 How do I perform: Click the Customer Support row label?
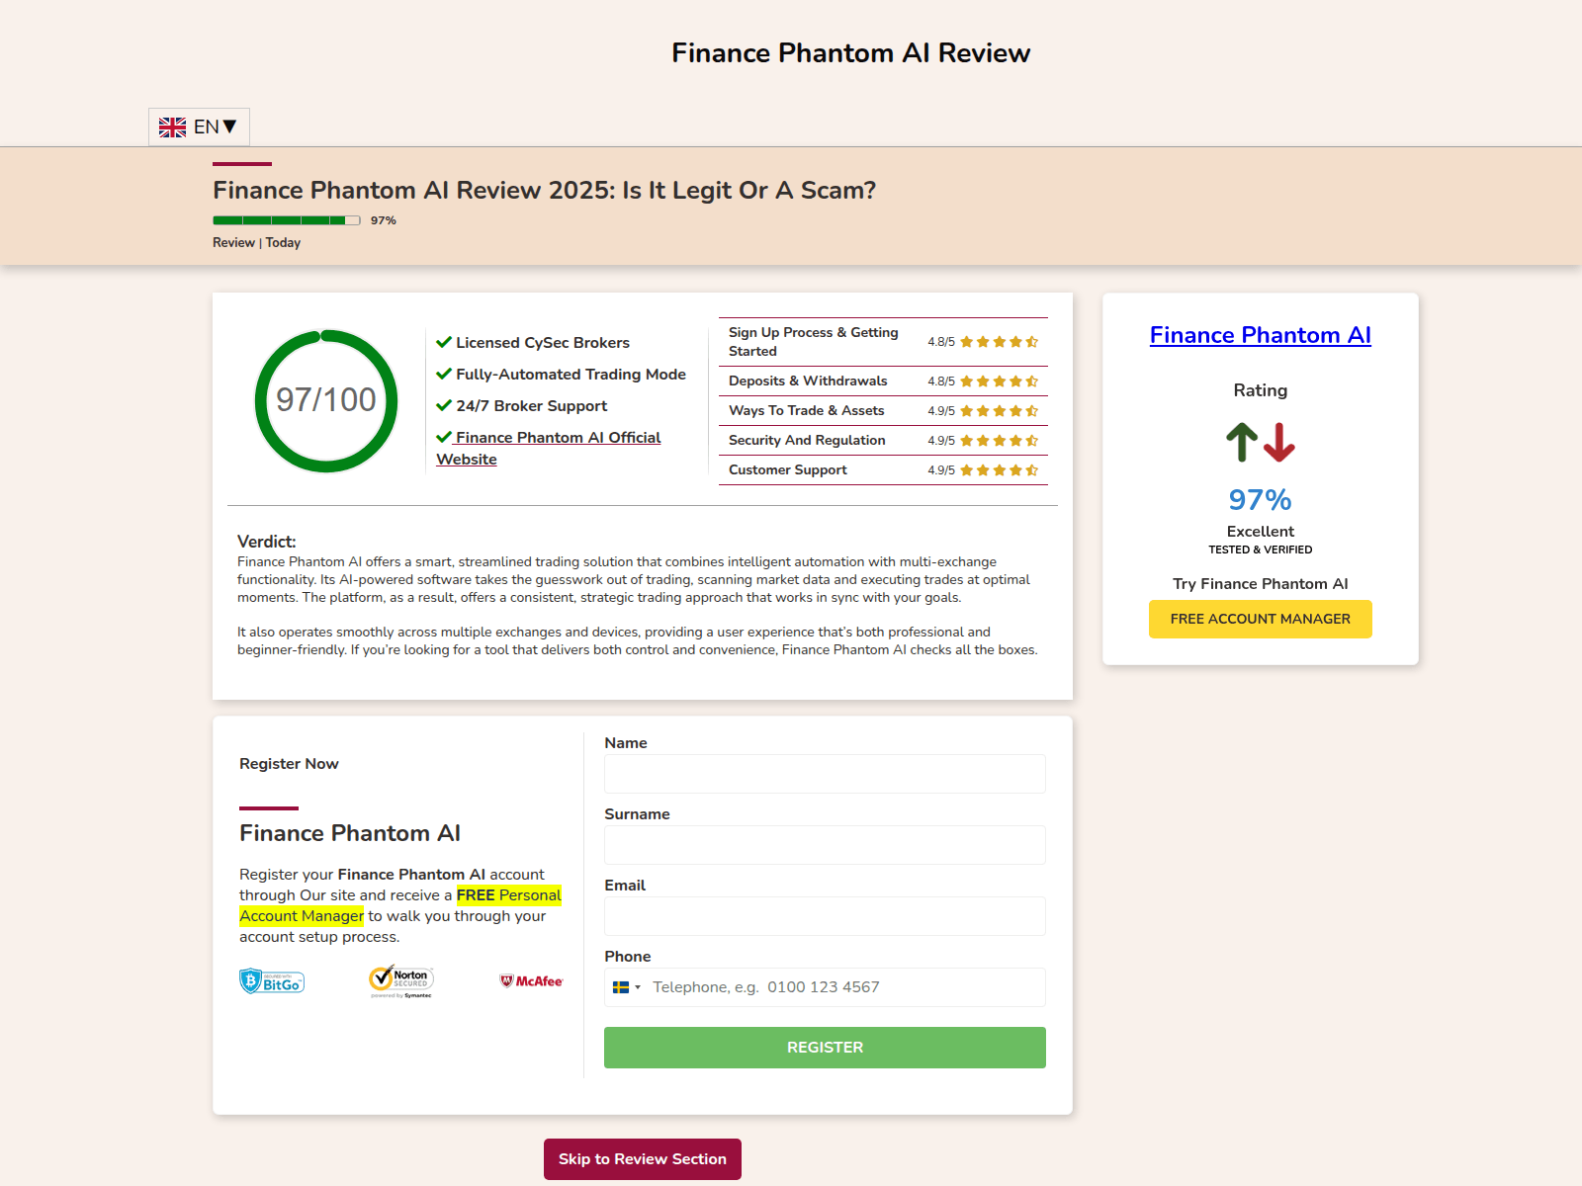(788, 469)
